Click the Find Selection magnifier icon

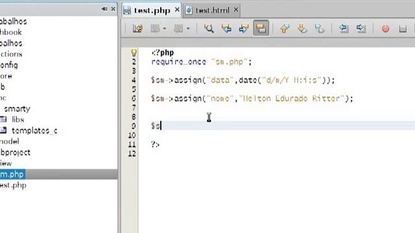[209, 28]
